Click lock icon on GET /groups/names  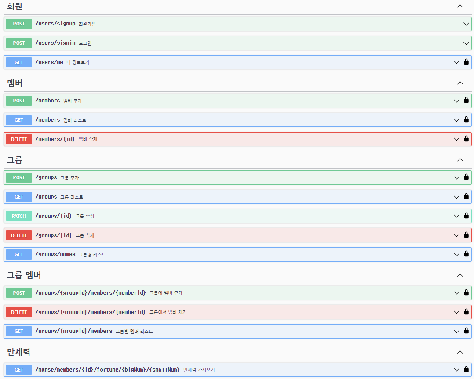coord(466,254)
